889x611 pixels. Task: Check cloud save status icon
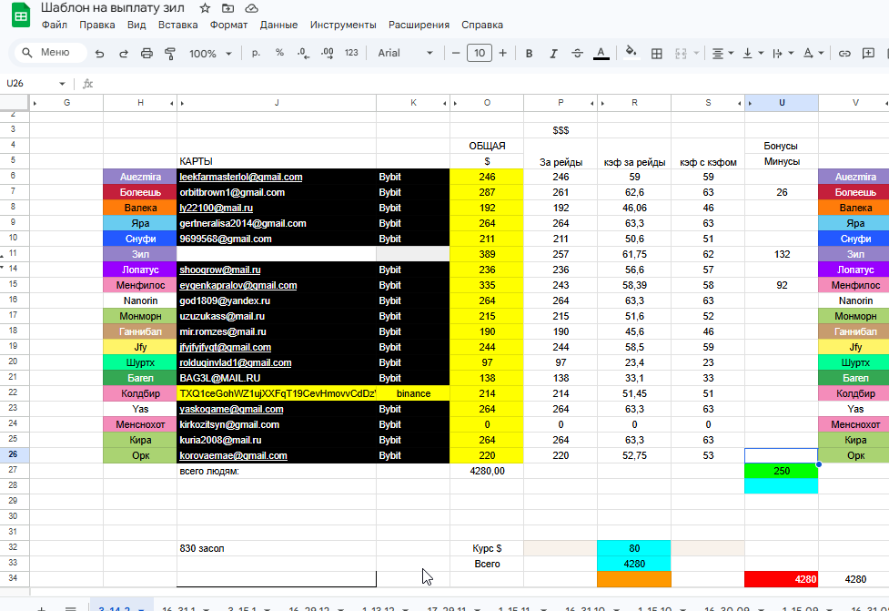tap(251, 8)
